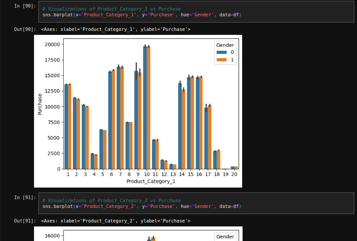
Task: Click the blue Gender 0 legend swatch
Action: pos(221,52)
